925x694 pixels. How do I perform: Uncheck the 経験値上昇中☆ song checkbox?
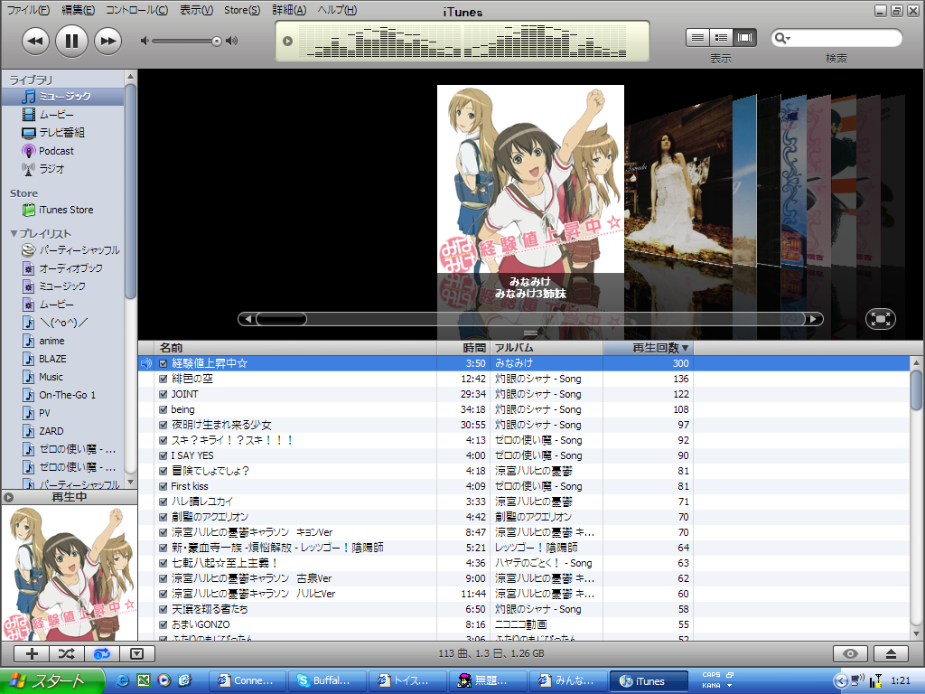[x=164, y=363]
